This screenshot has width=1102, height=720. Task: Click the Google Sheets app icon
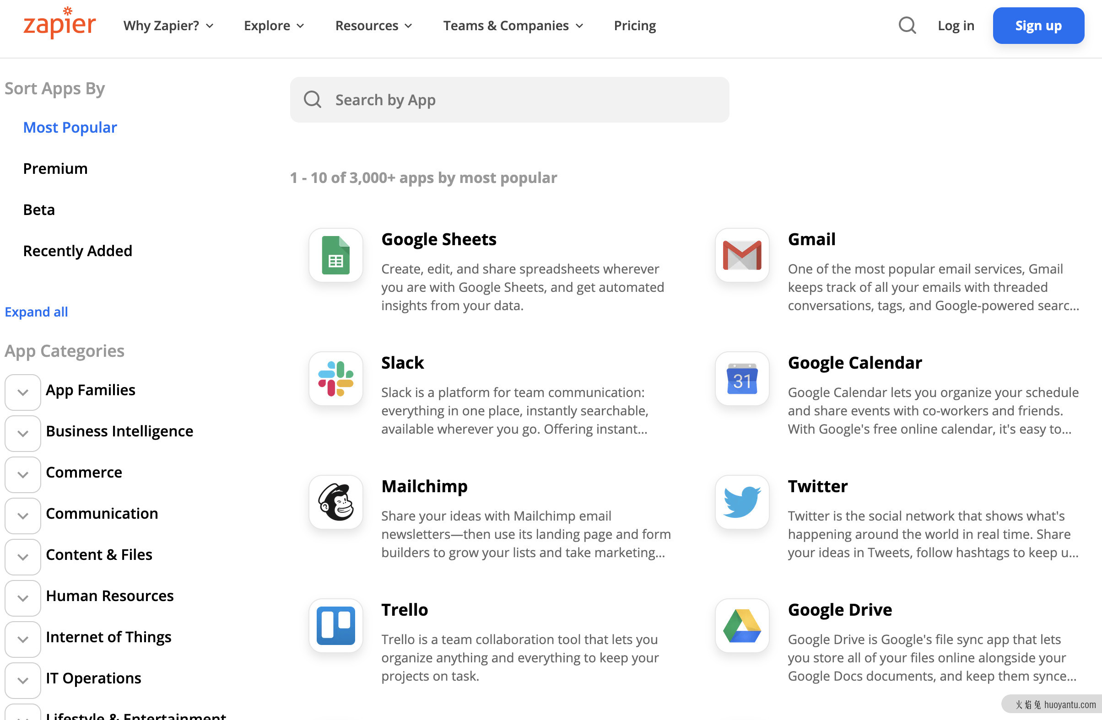(x=336, y=255)
